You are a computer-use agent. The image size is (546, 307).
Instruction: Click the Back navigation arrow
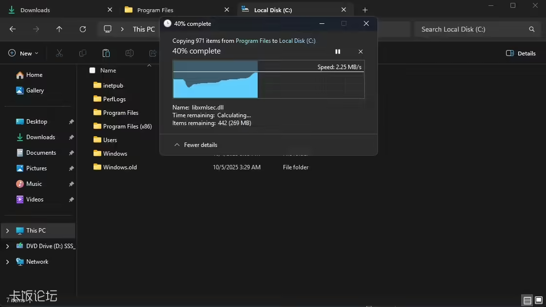(x=13, y=29)
